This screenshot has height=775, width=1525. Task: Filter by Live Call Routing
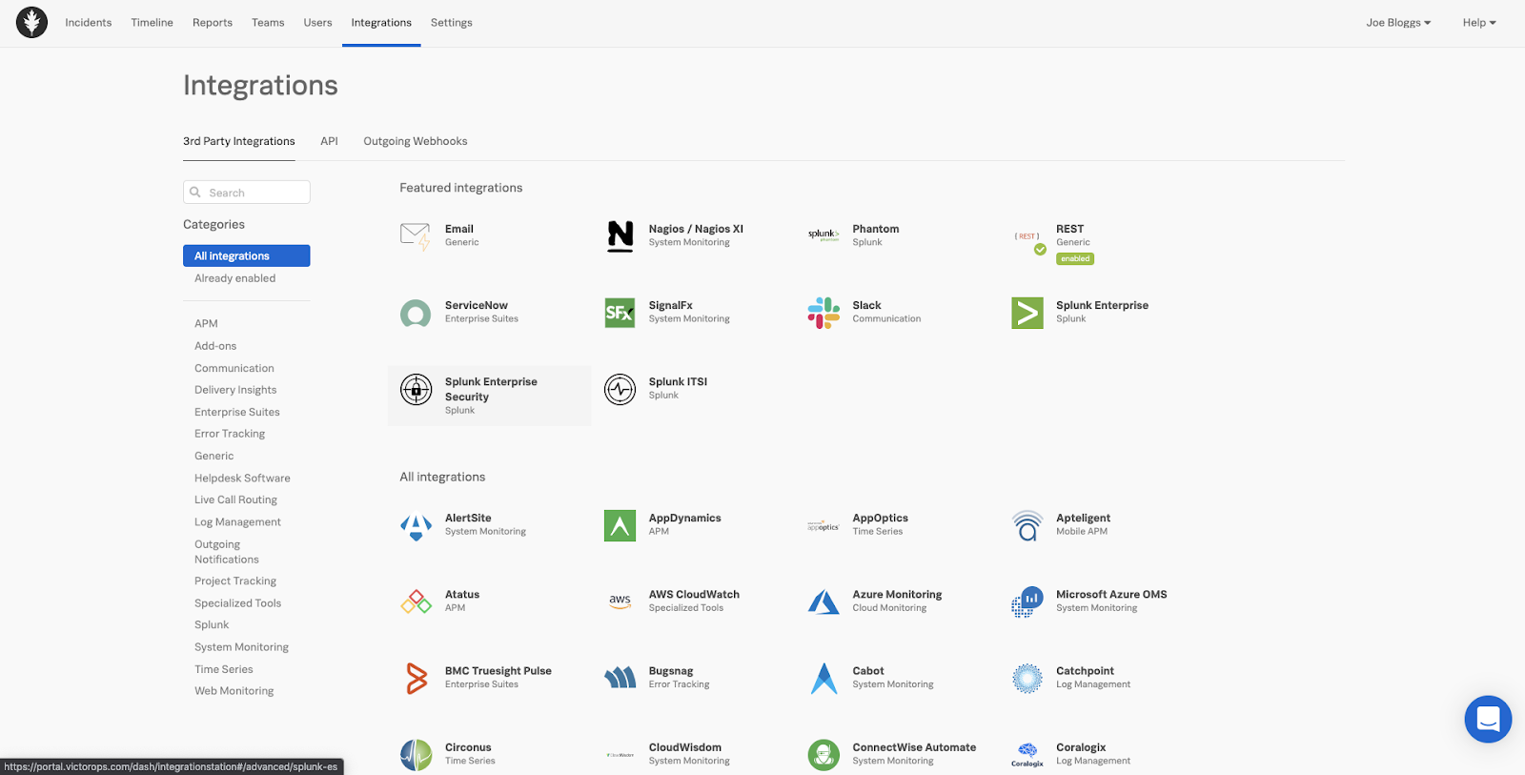236,500
